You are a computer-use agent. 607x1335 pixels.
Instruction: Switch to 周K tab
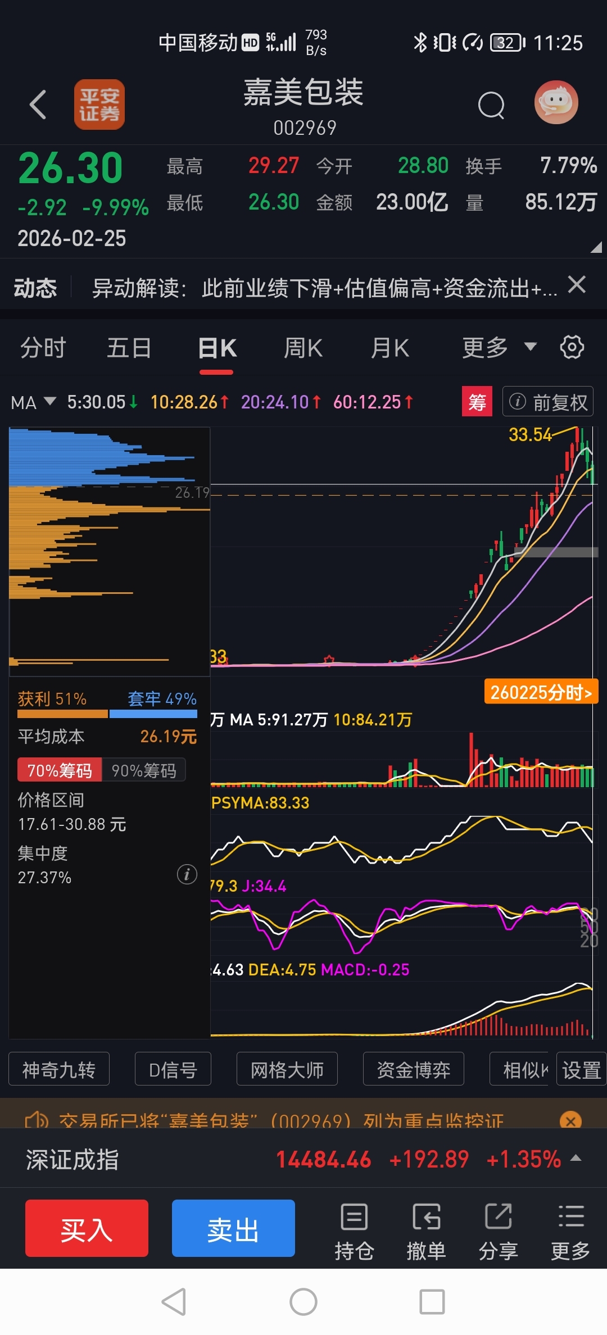pos(303,348)
